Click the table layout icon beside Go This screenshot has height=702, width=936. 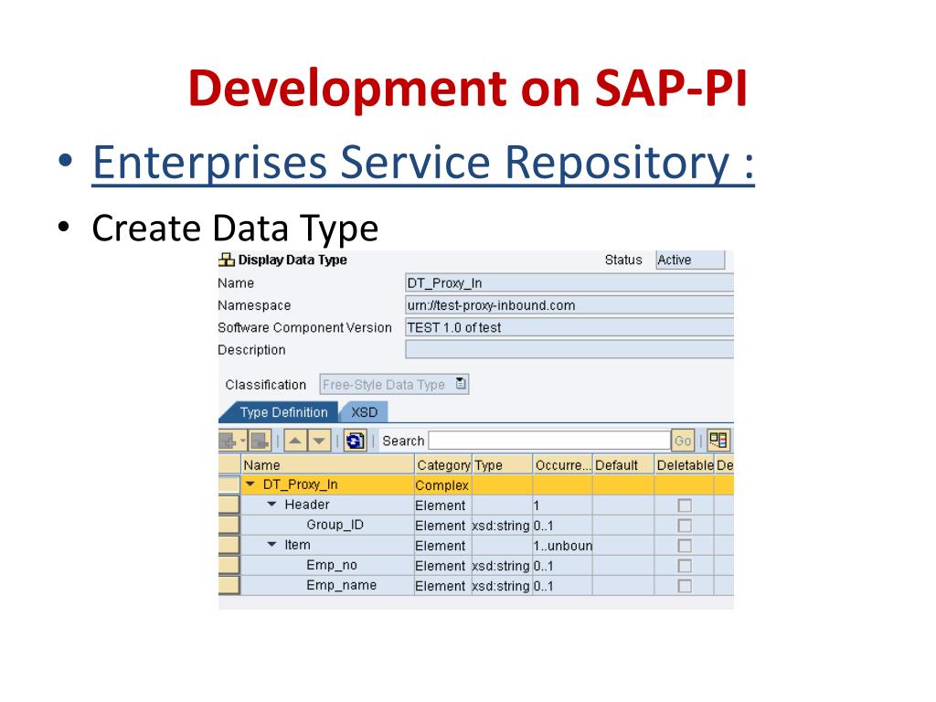[718, 441]
